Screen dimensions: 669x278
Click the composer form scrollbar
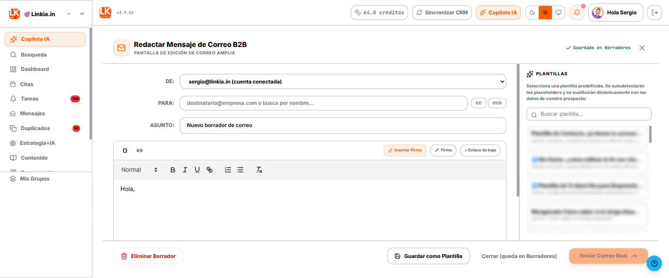pos(518,131)
